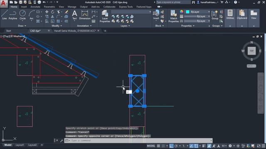
Task: Expand the Draw panel dropdown
Action: click(22, 26)
